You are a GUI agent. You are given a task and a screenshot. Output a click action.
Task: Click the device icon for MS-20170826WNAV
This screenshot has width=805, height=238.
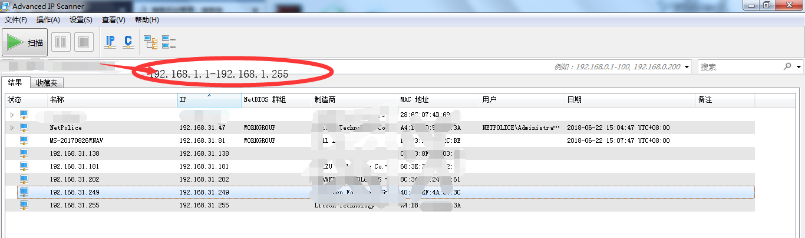click(24, 140)
